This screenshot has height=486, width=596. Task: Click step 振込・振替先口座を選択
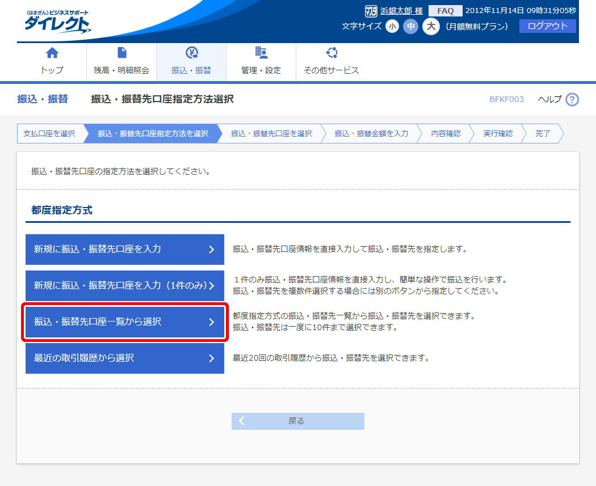(x=271, y=134)
